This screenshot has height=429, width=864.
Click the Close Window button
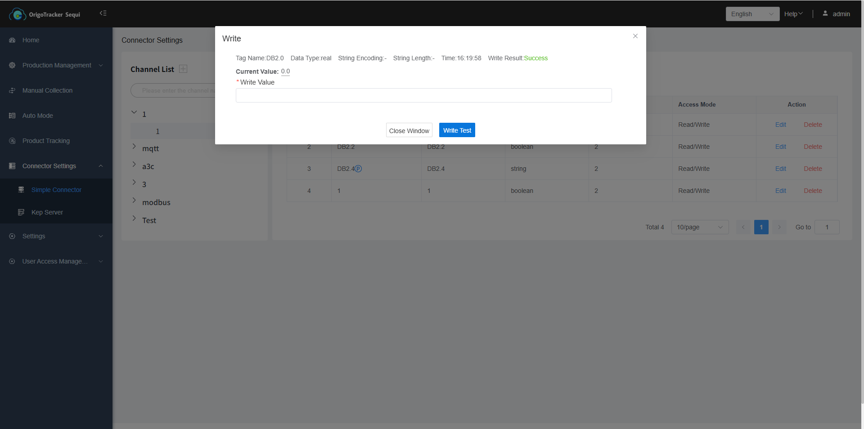409,130
